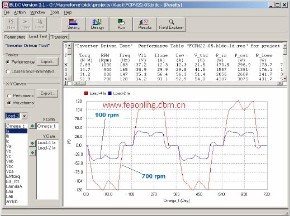Export the X-Y curves data
290x216 pixels.
coord(47,93)
